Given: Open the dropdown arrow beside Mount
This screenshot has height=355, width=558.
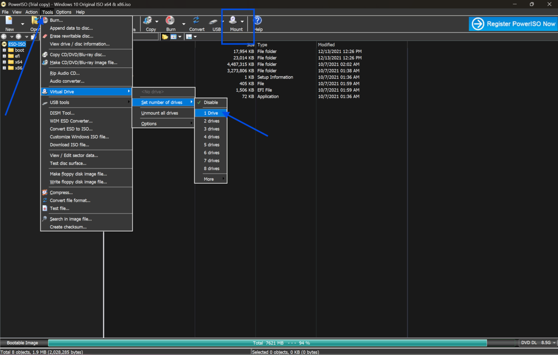Looking at the screenshot, I should tap(242, 22).
